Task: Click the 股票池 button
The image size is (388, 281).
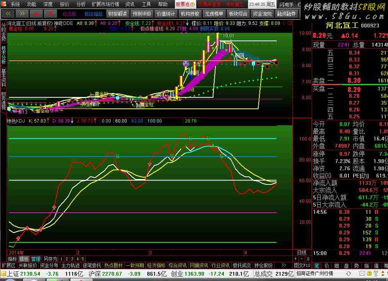Action: pos(185,4)
